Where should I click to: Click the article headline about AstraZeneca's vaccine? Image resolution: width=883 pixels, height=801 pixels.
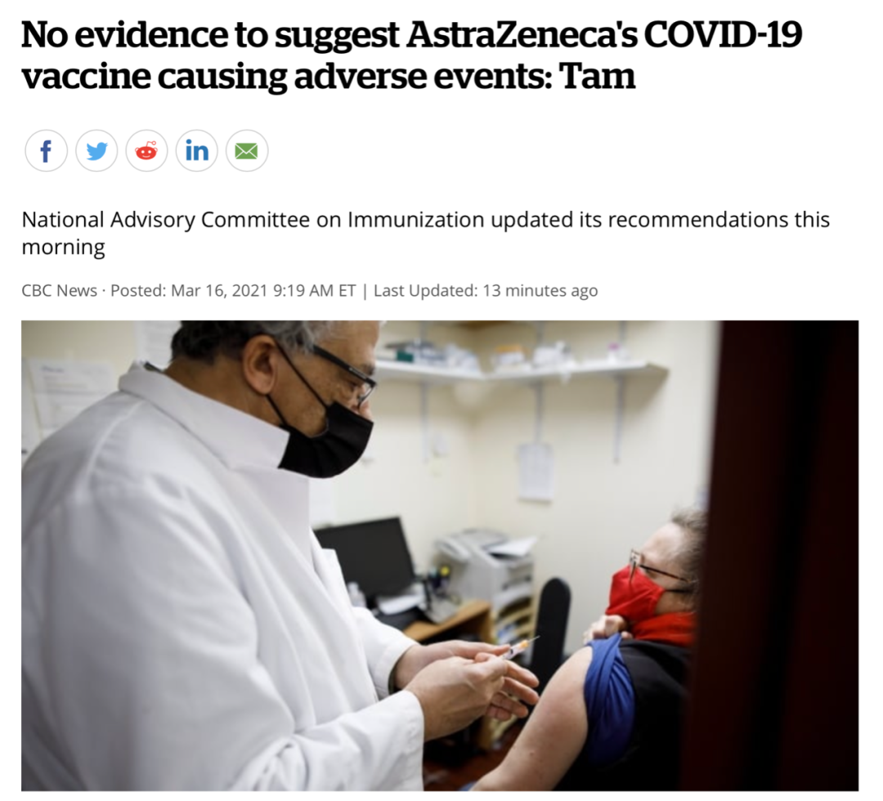411,55
